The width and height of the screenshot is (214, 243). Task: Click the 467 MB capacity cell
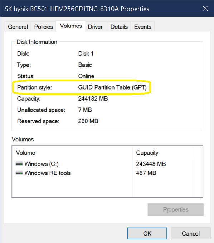(x=146, y=173)
